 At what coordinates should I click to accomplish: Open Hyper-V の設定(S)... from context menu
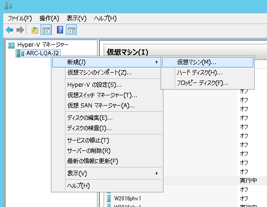point(107,85)
